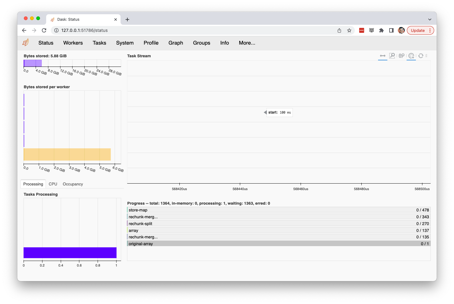454x304 pixels.
Task: Click the Chrome profile avatar
Action: [x=401, y=30]
